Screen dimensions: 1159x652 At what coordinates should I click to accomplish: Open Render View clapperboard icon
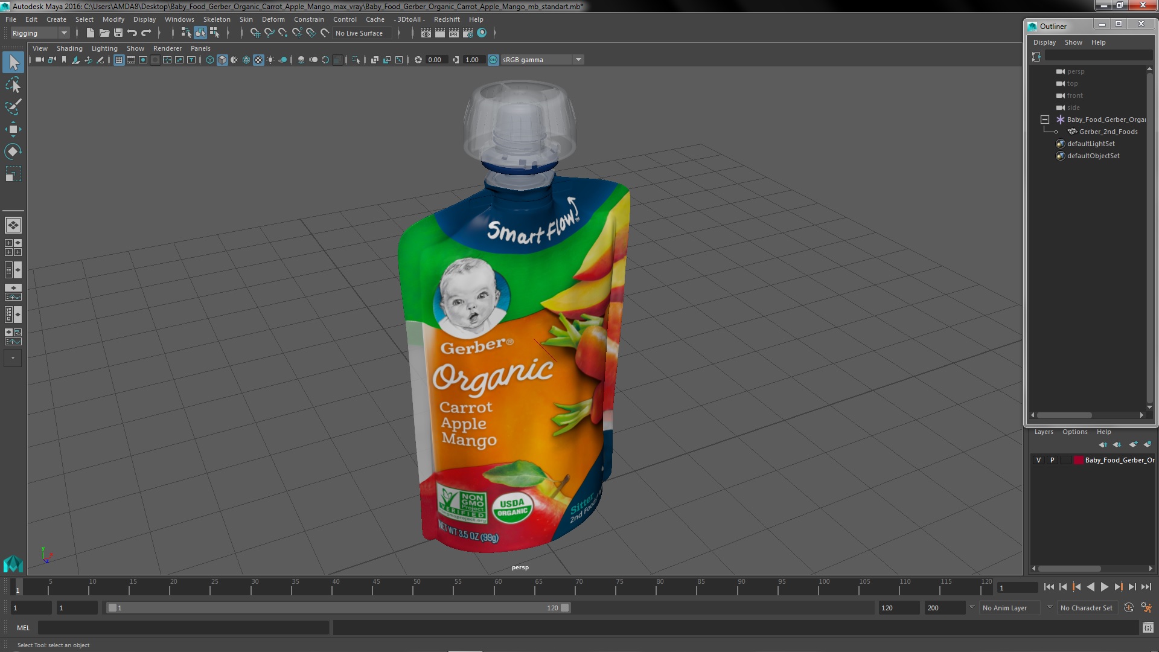point(426,33)
